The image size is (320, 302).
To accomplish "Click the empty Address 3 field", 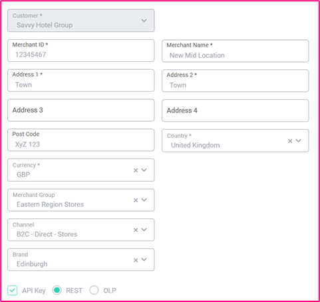I will pos(80,110).
